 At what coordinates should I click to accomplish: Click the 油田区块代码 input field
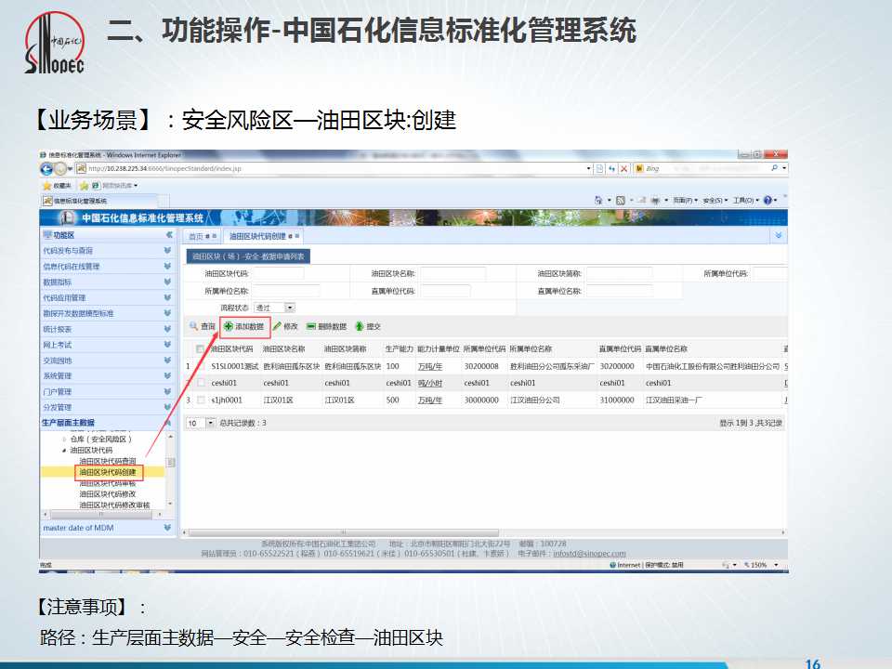[279, 273]
